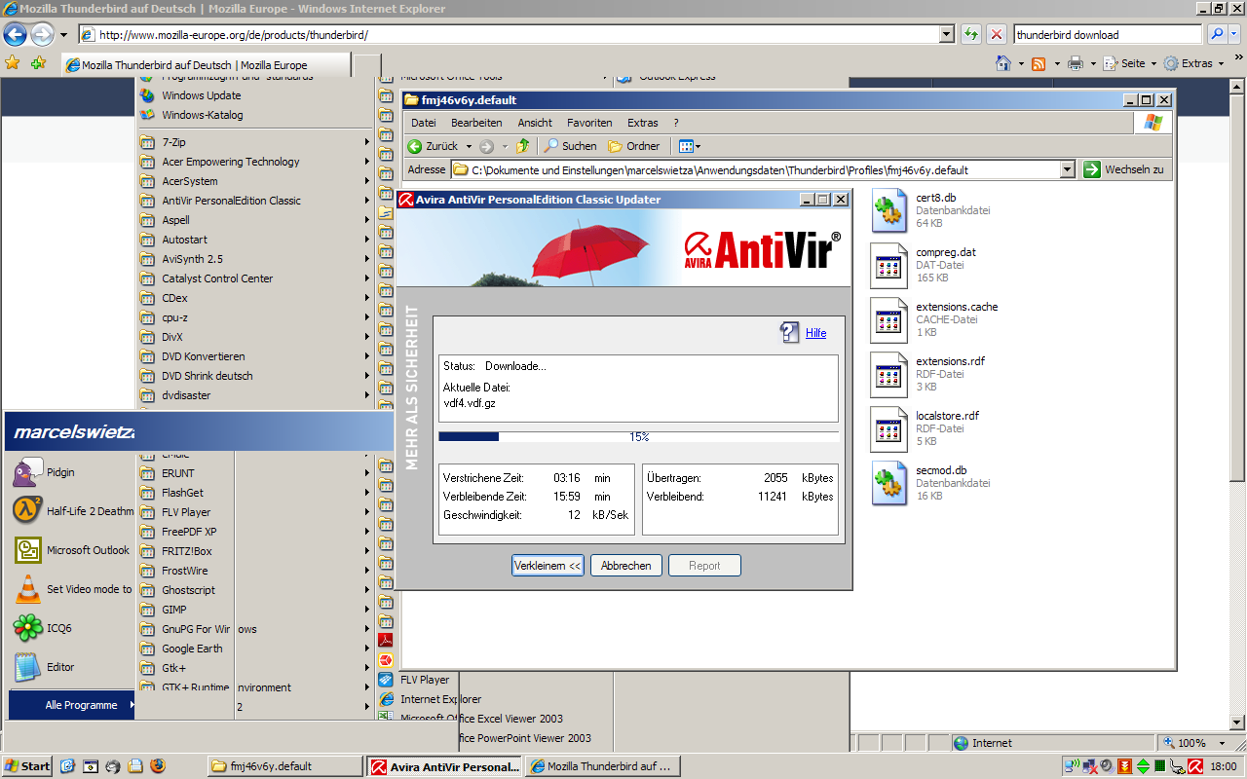Click the AntiVir download progress bar
This screenshot has width=1247, height=779.
tap(638, 437)
